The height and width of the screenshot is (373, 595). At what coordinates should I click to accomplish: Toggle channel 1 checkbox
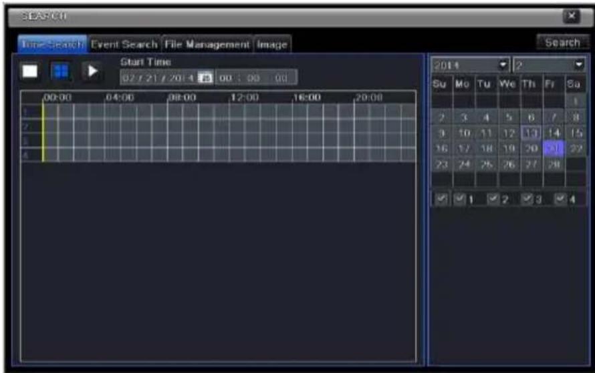[459, 199]
